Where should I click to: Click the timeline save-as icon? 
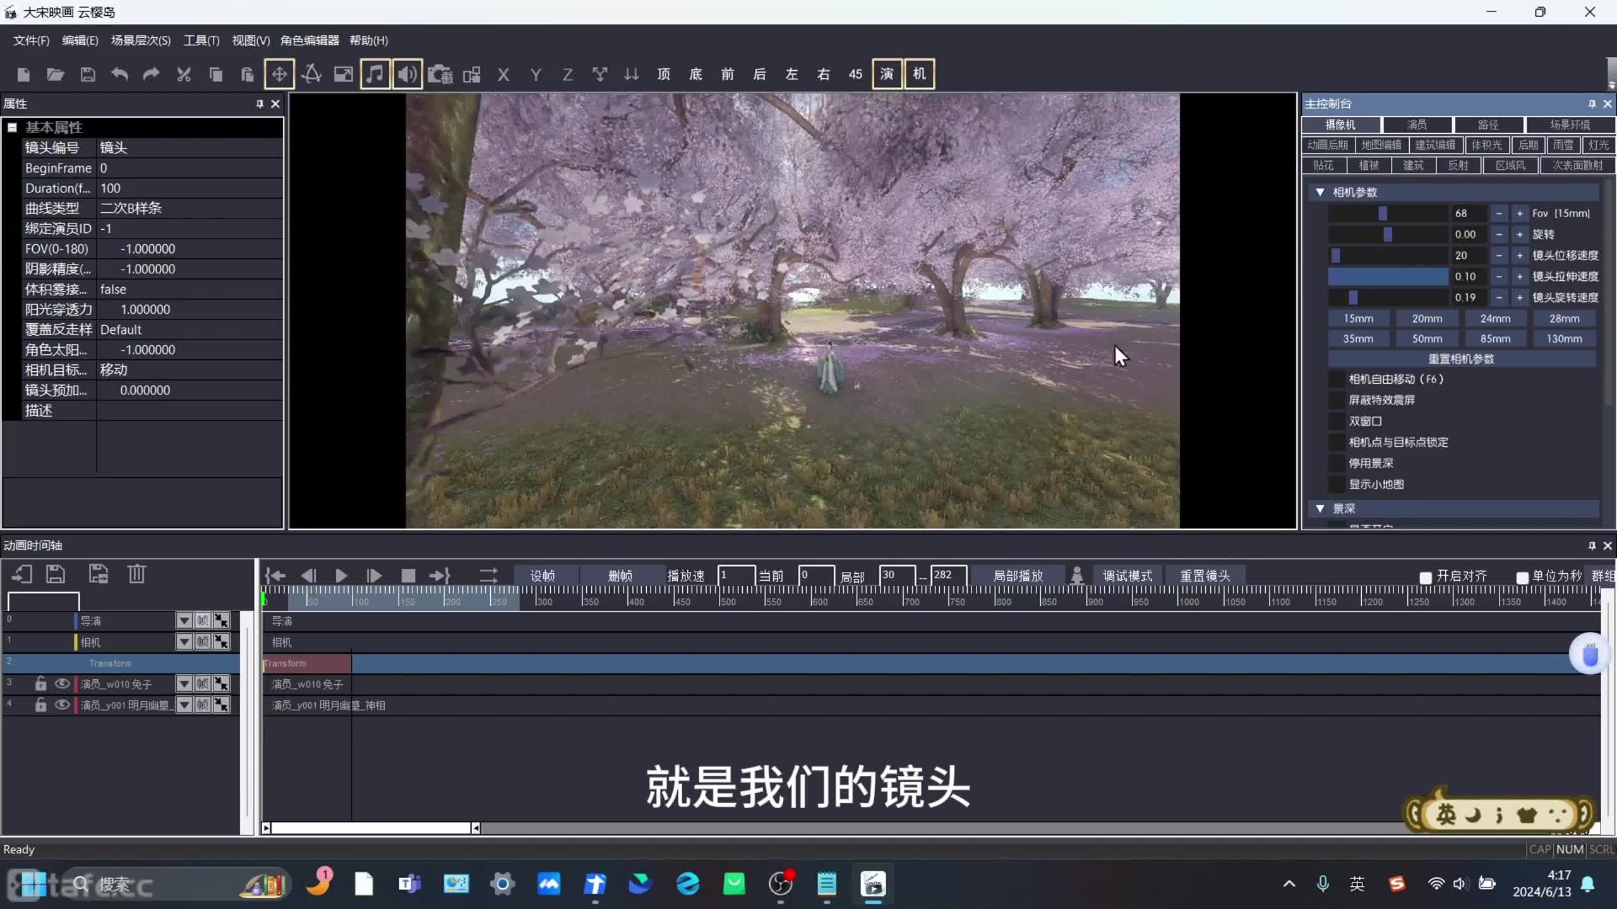coord(98,574)
